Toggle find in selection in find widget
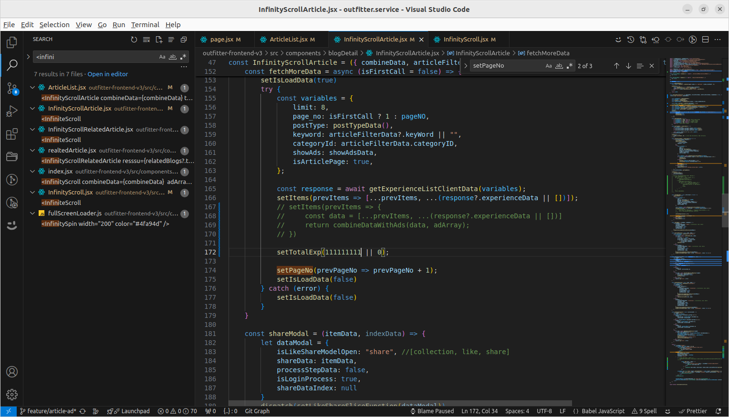 (640, 66)
